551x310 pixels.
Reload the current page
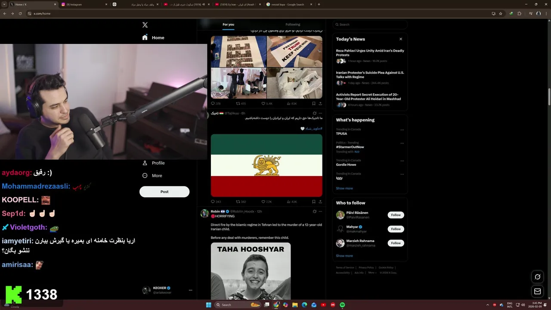click(x=20, y=13)
